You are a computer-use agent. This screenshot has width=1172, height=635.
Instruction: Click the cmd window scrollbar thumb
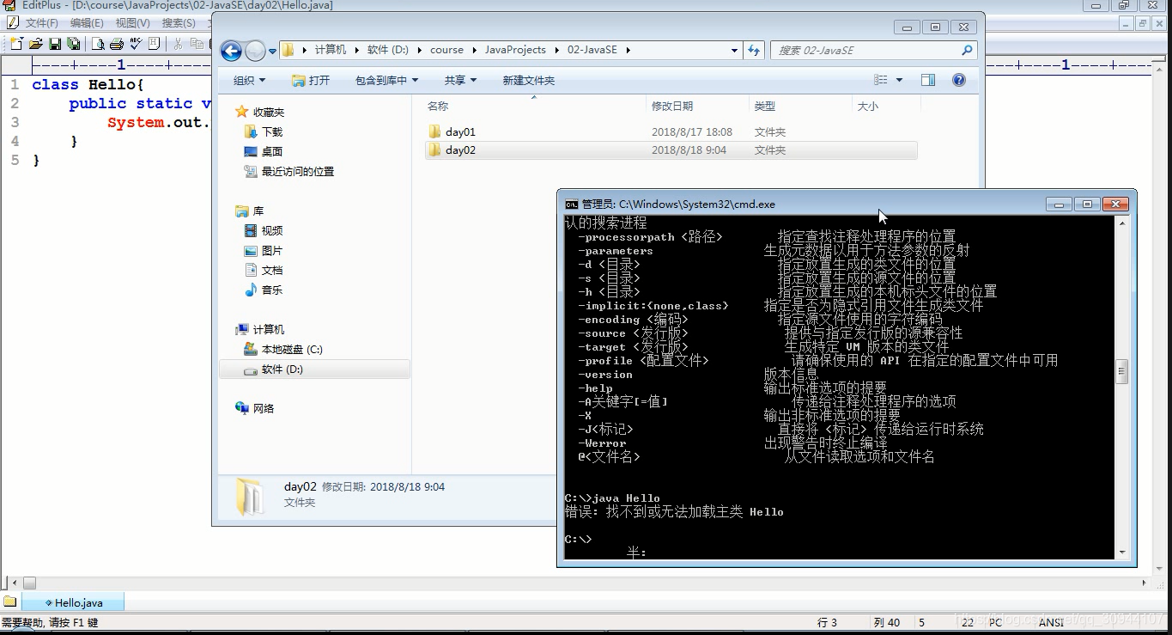coord(1121,372)
